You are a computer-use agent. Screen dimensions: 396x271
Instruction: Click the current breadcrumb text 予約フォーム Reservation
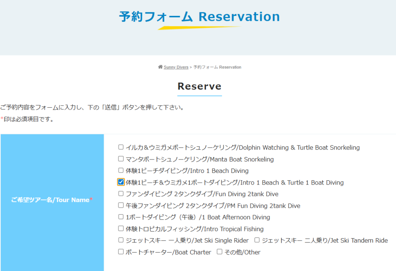[217, 67]
